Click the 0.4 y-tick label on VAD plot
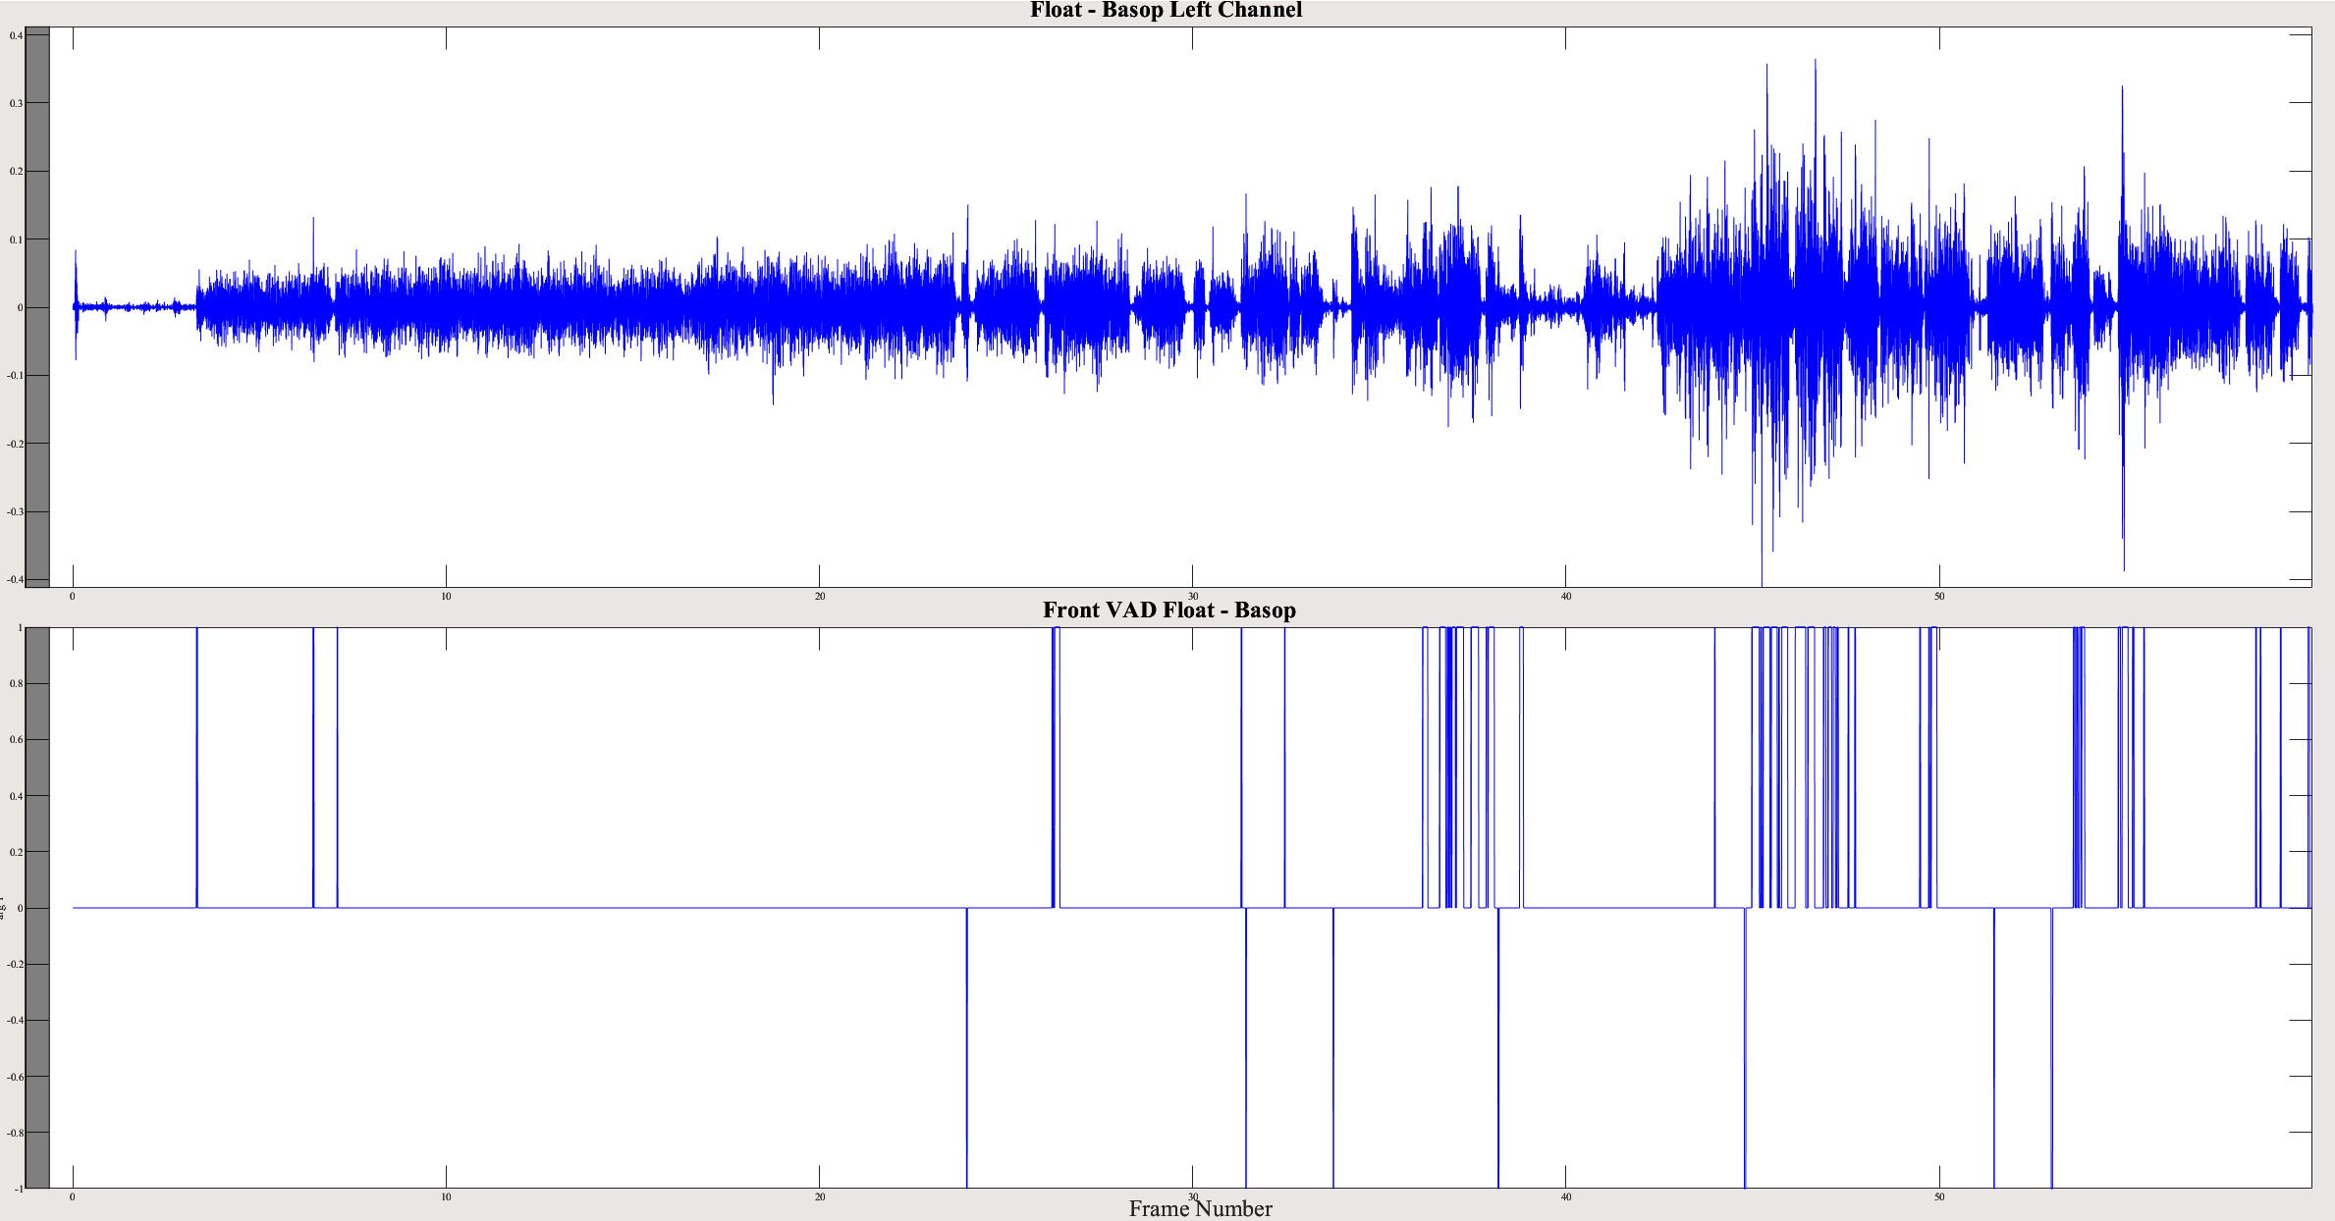 pyautogui.click(x=16, y=796)
